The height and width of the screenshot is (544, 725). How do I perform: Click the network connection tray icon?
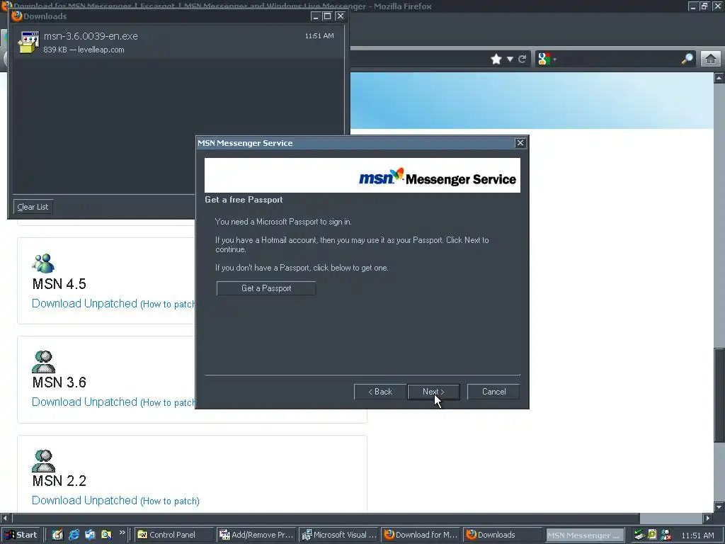tap(639, 535)
